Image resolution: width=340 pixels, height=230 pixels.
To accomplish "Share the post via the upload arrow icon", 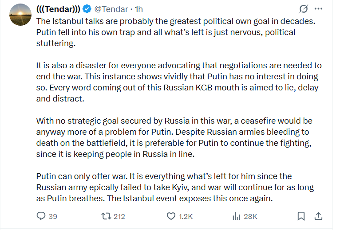I will click(318, 216).
